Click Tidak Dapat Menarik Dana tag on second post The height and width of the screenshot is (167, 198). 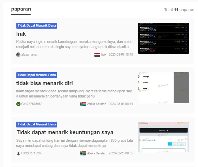click(x=37, y=75)
